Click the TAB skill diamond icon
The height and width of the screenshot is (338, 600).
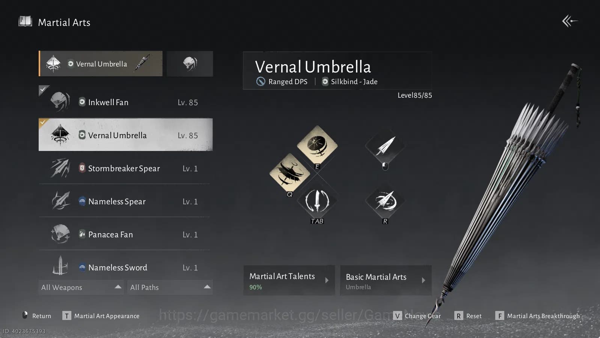[x=317, y=201]
